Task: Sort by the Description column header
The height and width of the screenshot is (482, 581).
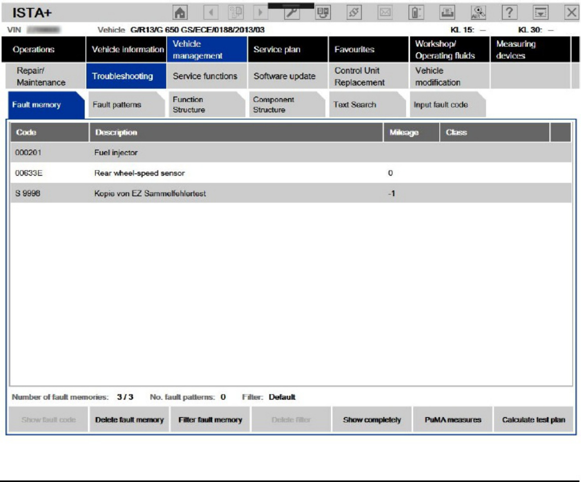Action: pos(236,132)
